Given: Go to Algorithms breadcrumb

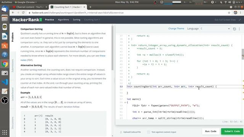Looking at the screenshot, I should click(x=63, y=20).
